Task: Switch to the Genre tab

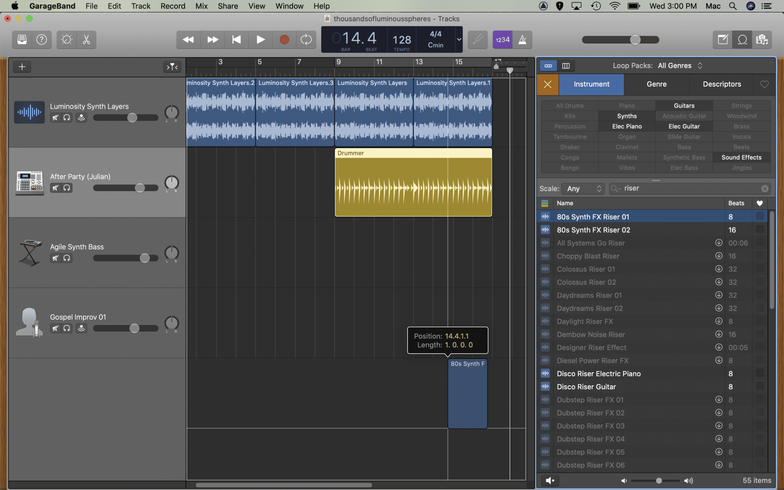Action: pyautogui.click(x=656, y=84)
